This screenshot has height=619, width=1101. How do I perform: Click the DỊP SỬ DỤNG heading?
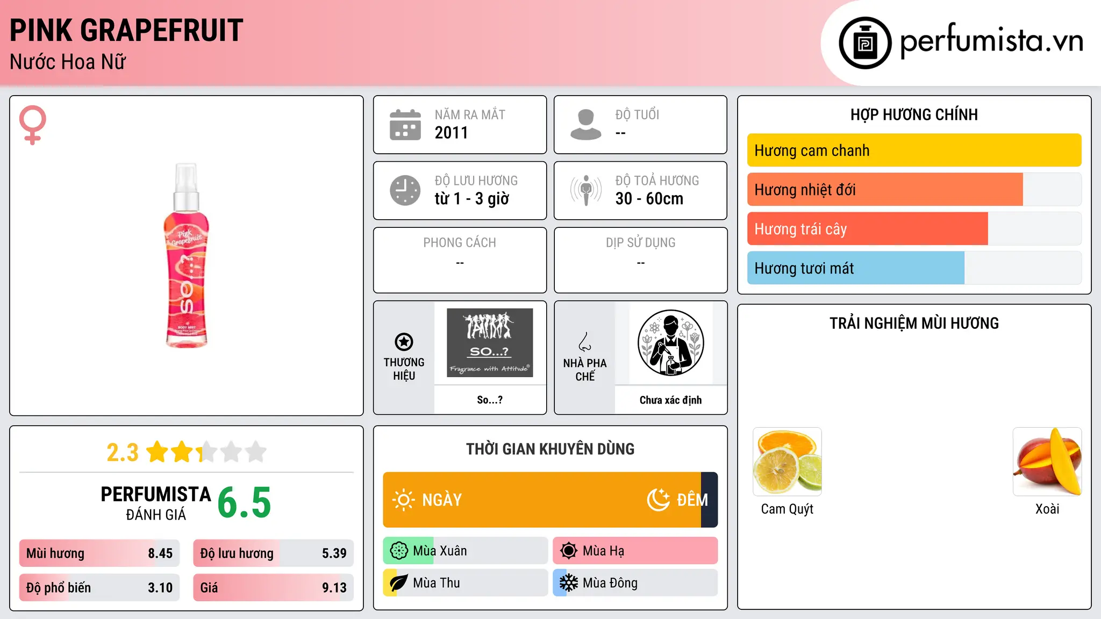click(x=640, y=243)
